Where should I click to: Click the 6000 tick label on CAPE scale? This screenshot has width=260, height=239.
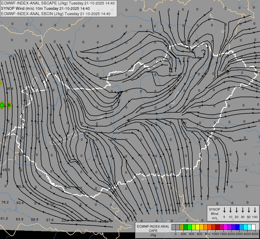(255, 234)
